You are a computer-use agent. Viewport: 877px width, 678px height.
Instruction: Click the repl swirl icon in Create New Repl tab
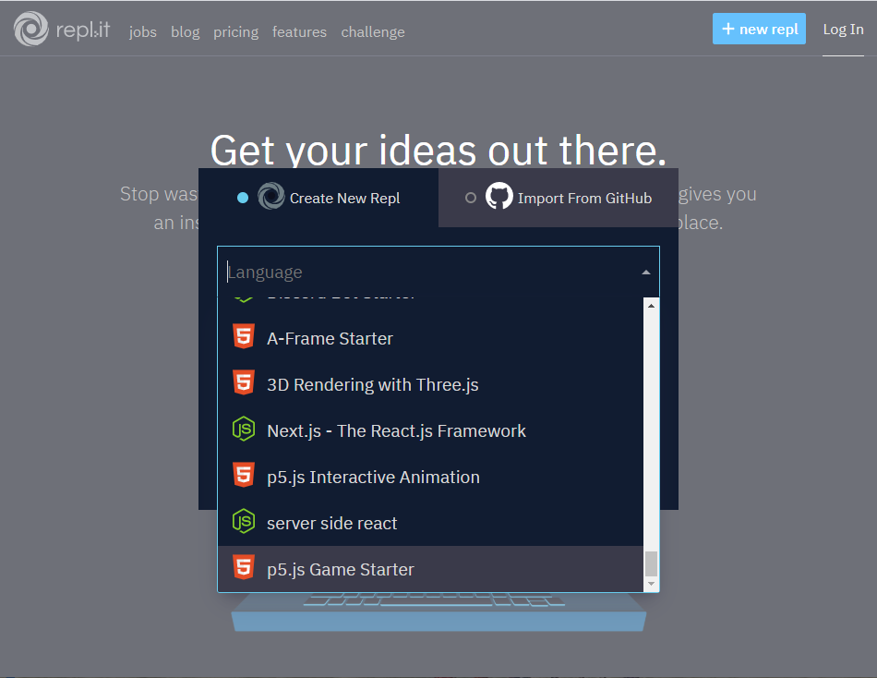pos(271,196)
